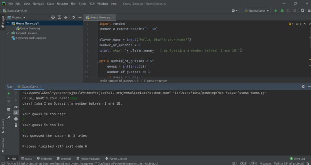Toggle soft-wrap in Run console
The image size is (311, 165).
click(x=16, y=106)
